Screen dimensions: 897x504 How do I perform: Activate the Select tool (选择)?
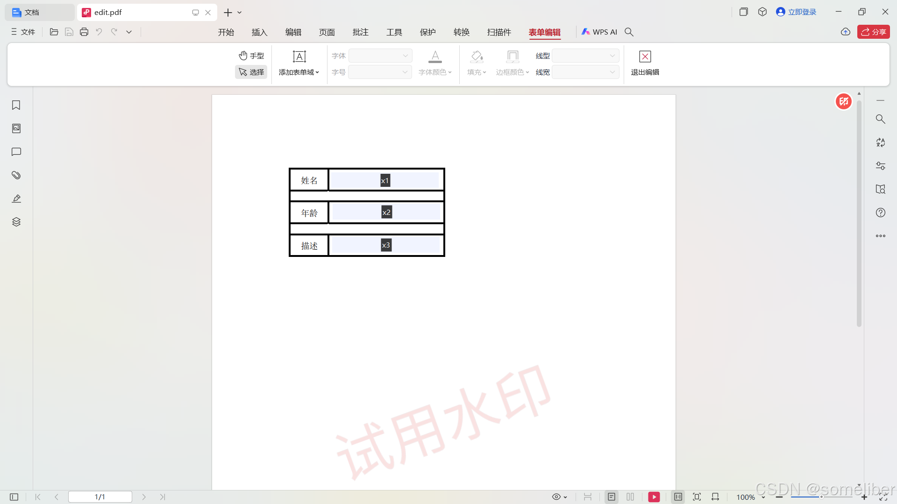tap(251, 72)
